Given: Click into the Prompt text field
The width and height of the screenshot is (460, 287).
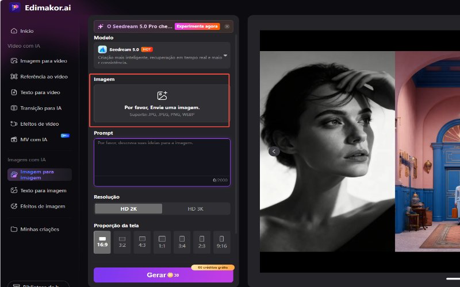Looking at the screenshot, I should click(162, 157).
